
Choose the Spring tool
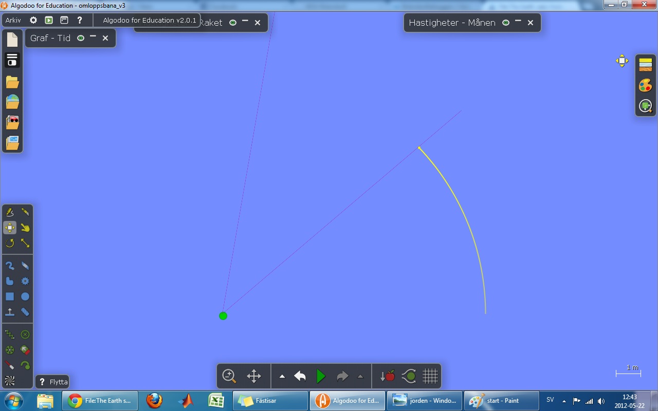coord(10,334)
